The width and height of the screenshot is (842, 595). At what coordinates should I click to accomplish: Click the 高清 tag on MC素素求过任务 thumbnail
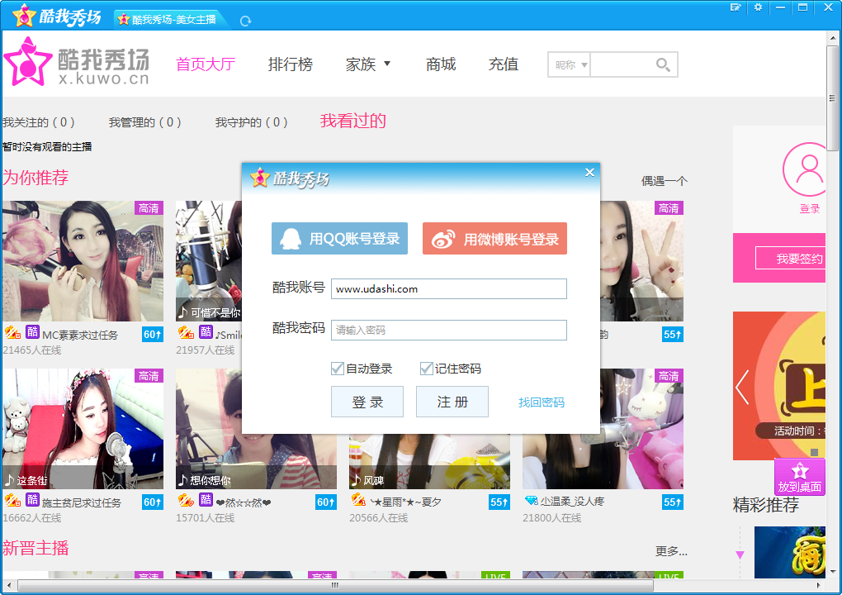click(x=149, y=208)
